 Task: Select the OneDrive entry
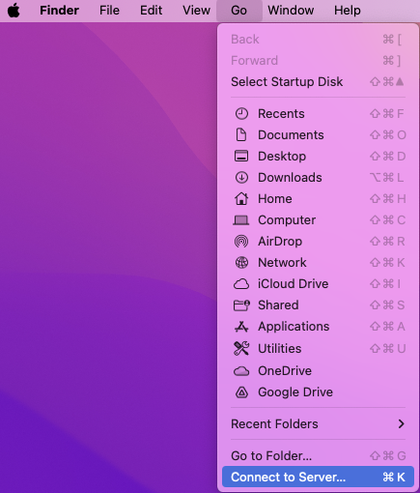pyautogui.click(x=318, y=371)
